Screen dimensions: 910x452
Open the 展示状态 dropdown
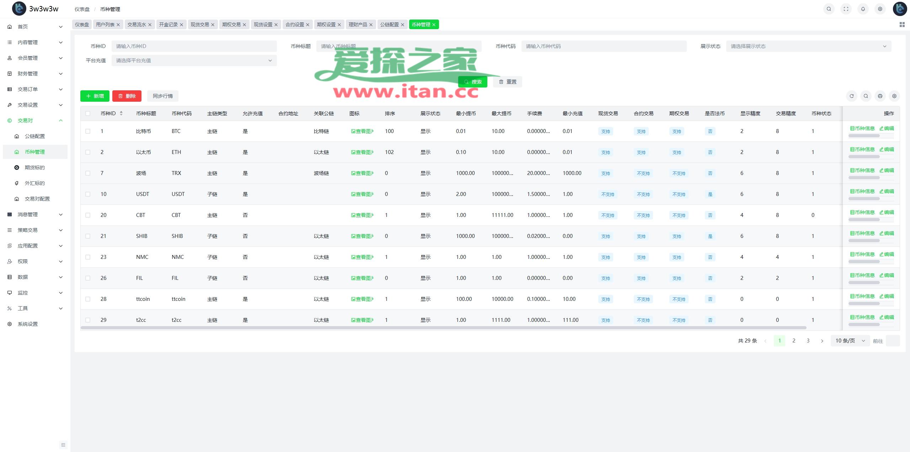[x=808, y=46]
